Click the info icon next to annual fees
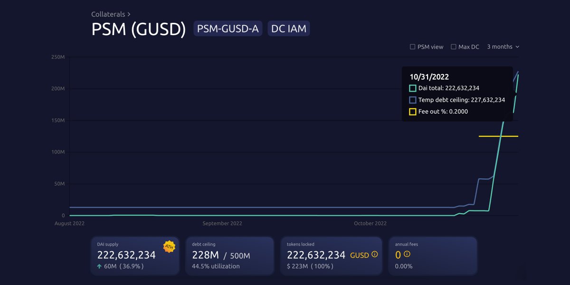Viewport: 570px width, 285px height. pyautogui.click(x=407, y=255)
